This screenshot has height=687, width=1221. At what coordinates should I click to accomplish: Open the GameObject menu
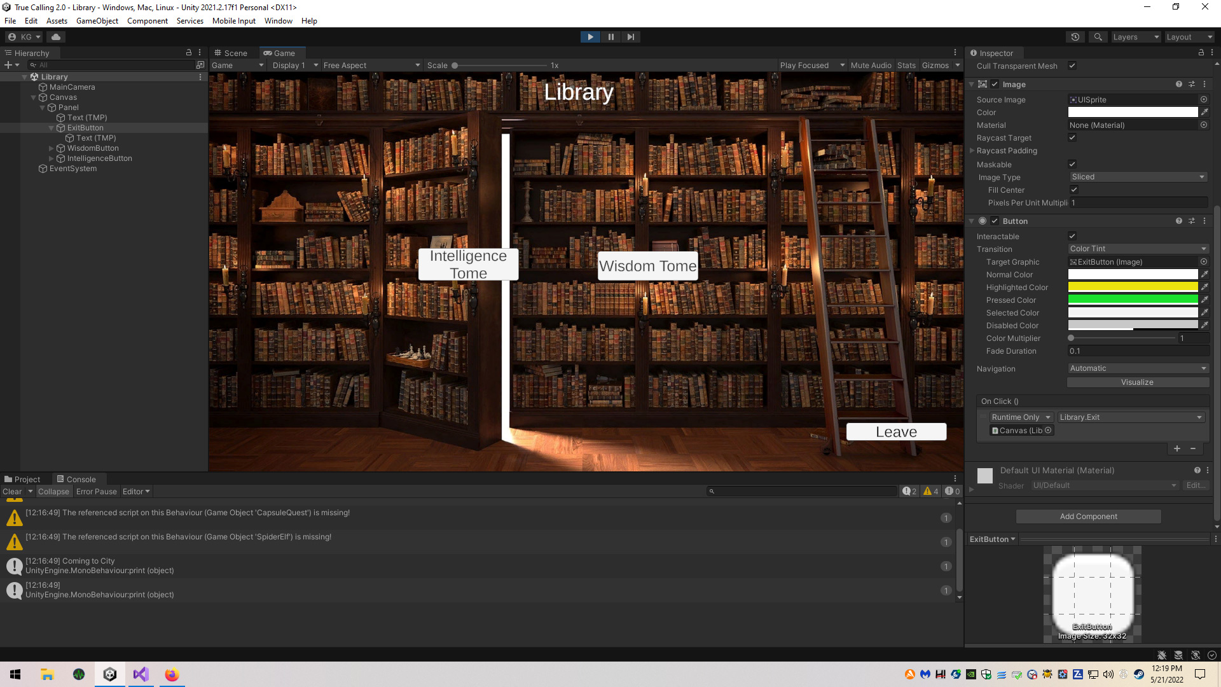97,21
